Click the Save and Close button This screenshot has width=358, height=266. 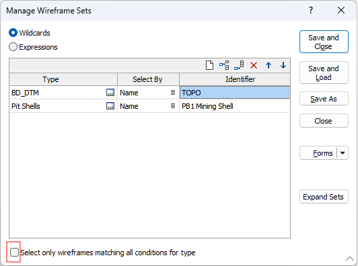tap(324, 42)
